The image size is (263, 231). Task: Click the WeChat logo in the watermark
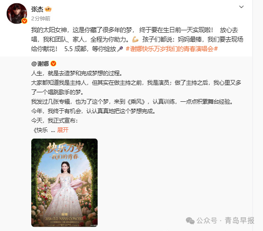[x=190, y=221]
